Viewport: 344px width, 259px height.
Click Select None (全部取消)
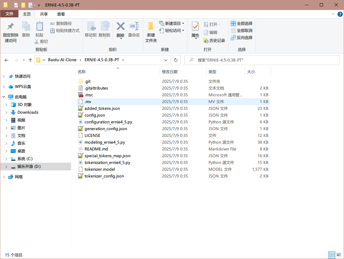[x=242, y=30]
